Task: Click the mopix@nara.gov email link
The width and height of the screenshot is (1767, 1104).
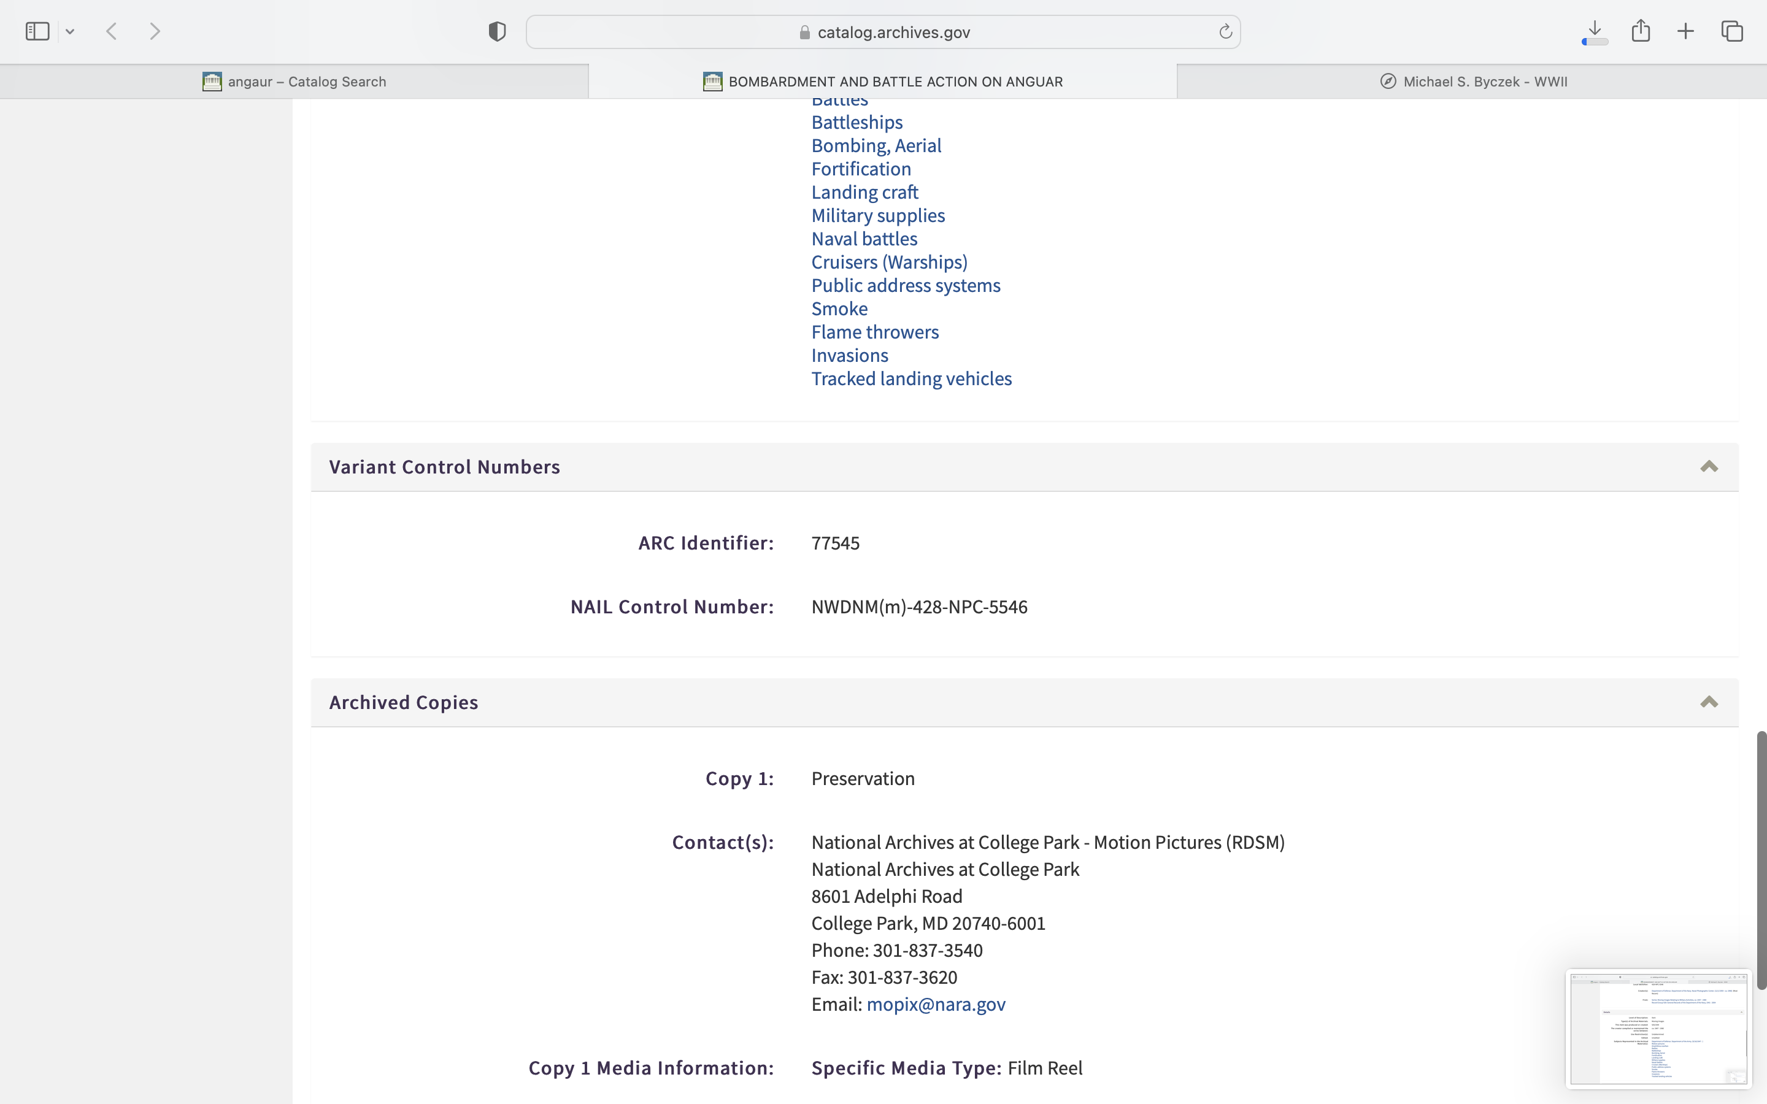Action: (935, 1005)
